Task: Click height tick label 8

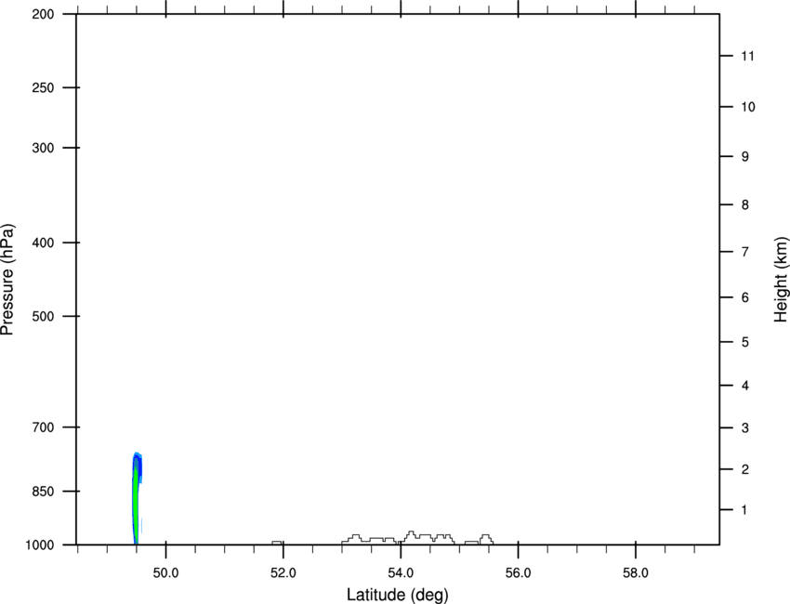Action: (x=745, y=204)
